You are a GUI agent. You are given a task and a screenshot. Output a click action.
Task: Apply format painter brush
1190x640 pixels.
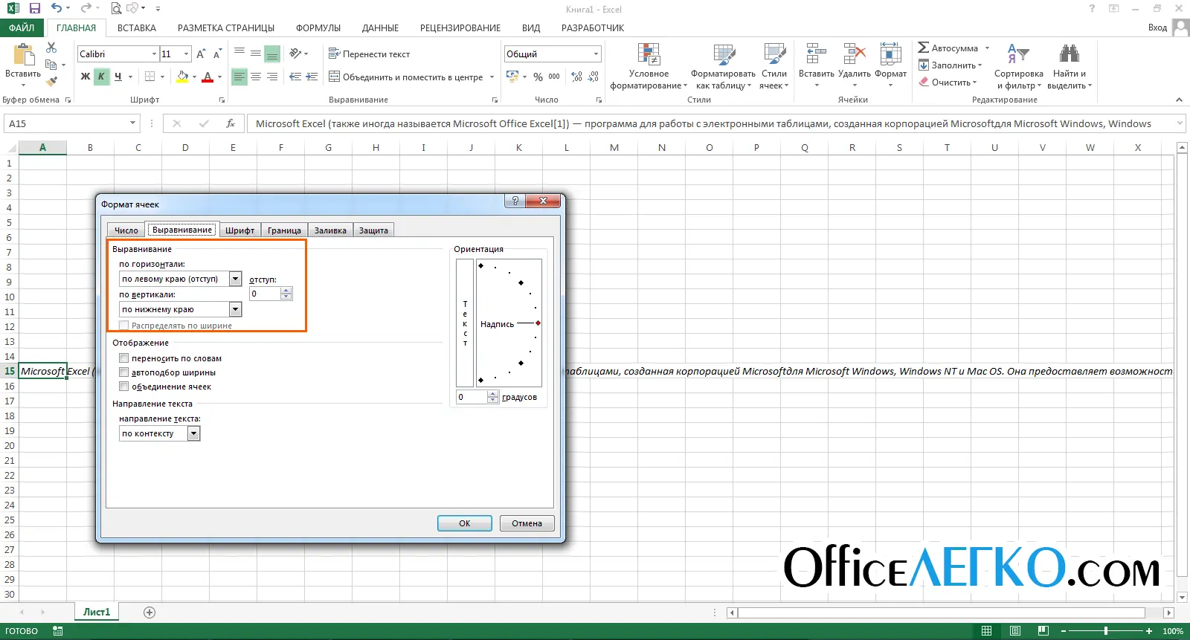[x=51, y=82]
